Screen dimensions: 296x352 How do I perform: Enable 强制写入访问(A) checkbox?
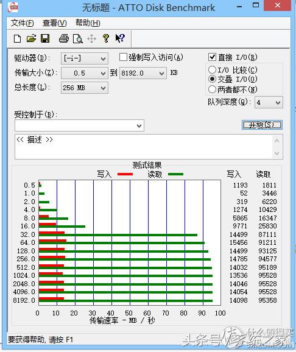(123, 57)
